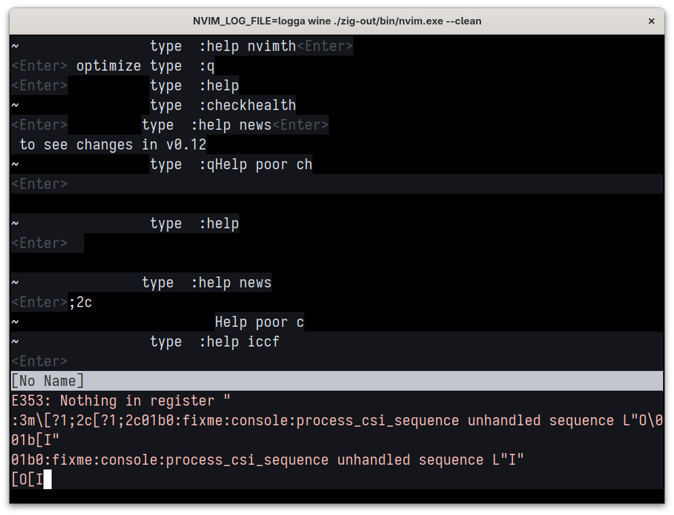Click the ':q' after 'optimize type'
This screenshot has width=674, height=515.
pyautogui.click(x=207, y=67)
